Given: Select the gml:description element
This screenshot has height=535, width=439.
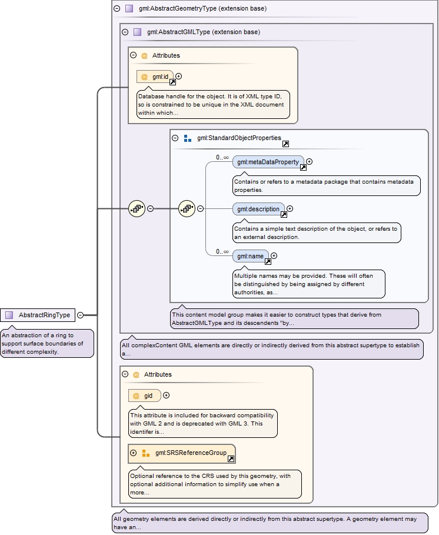Looking at the screenshot, I should click(258, 209).
